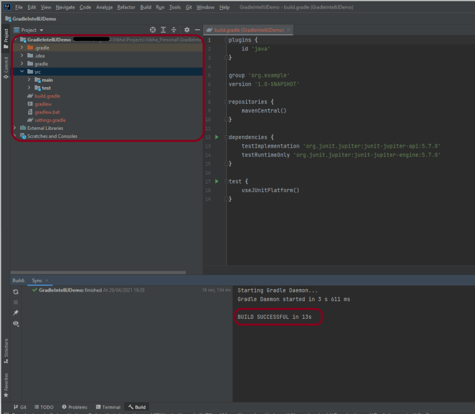Image resolution: width=475 pixels, height=414 pixels.
Task: Click Collapse All in the Project panel
Action: [174, 30]
